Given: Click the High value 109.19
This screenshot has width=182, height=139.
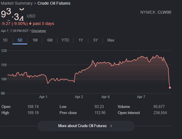Looking at the screenshot, I should pos(33,113).
